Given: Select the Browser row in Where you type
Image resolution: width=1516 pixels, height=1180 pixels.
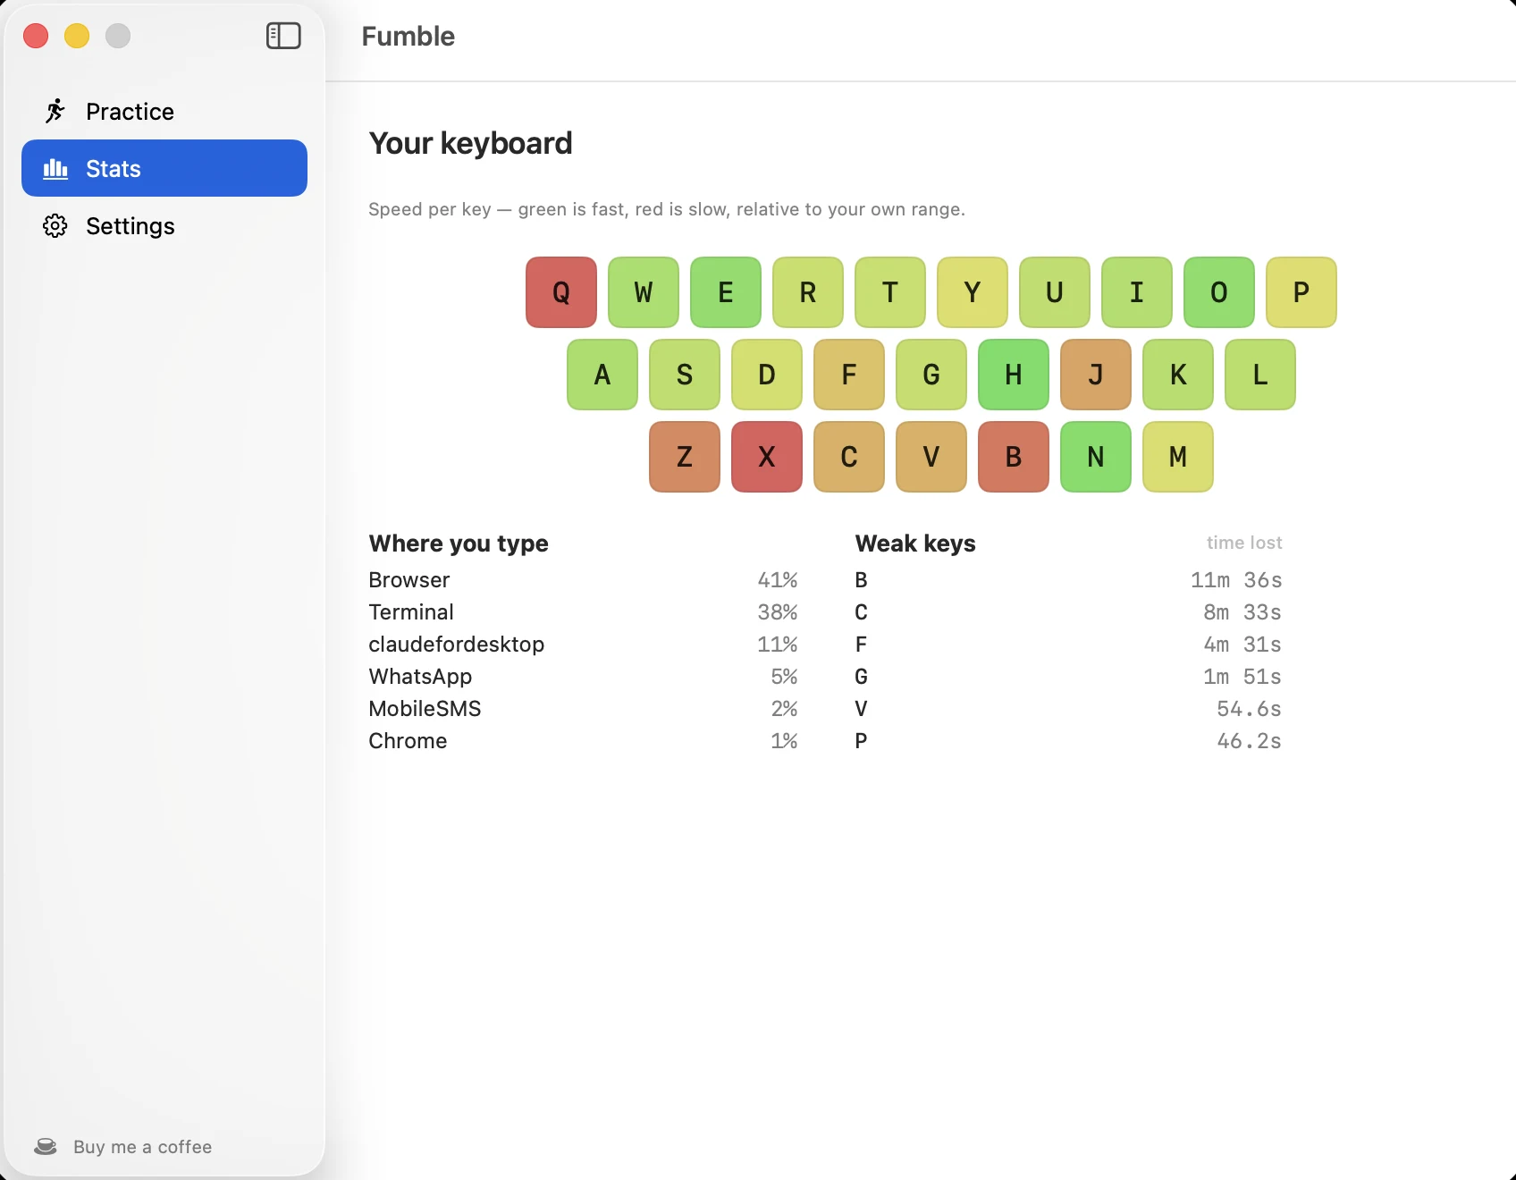Looking at the screenshot, I should tap(583, 580).
